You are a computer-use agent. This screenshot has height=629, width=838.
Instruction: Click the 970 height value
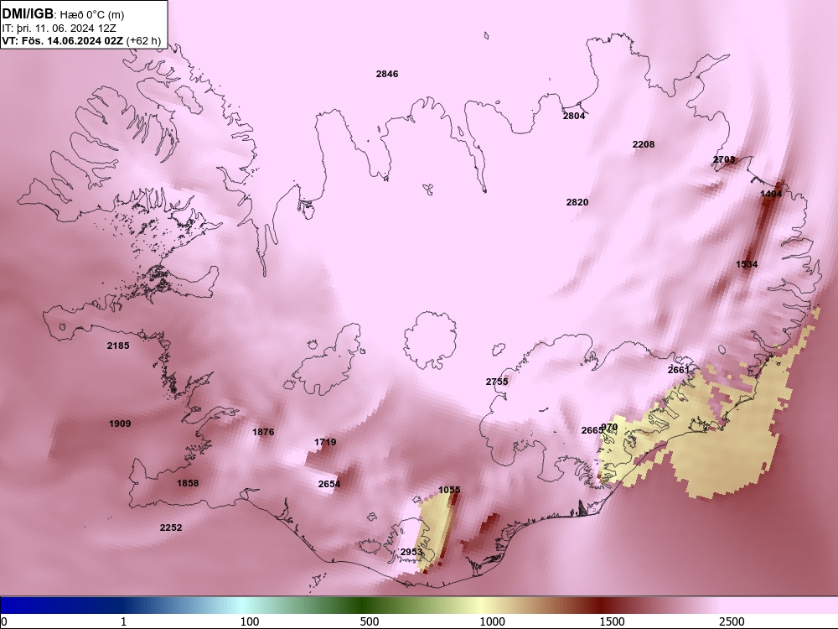(610, 428)
